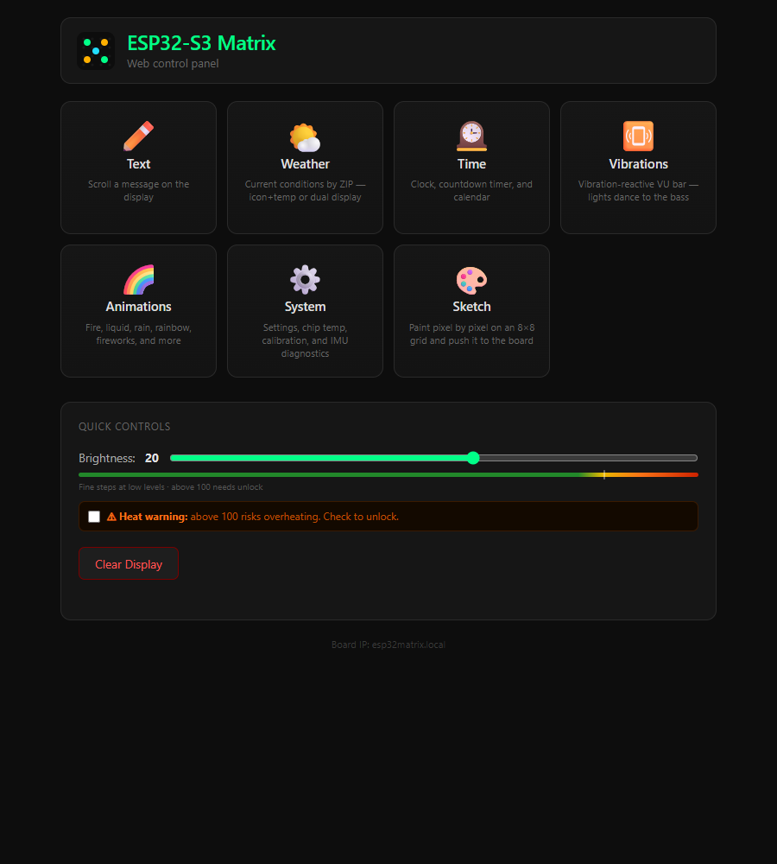Click the paint palette Sketch icon
777x864 pixels.
click(x=472, y=279)
